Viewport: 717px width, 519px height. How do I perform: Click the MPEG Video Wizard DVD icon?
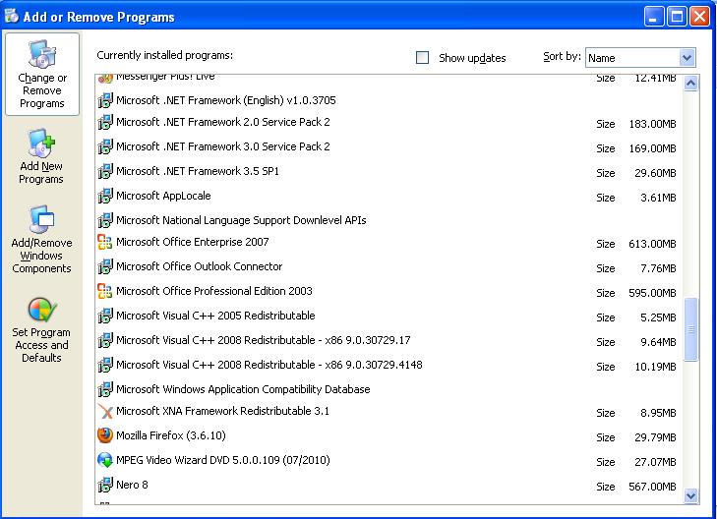coord(105,460)
